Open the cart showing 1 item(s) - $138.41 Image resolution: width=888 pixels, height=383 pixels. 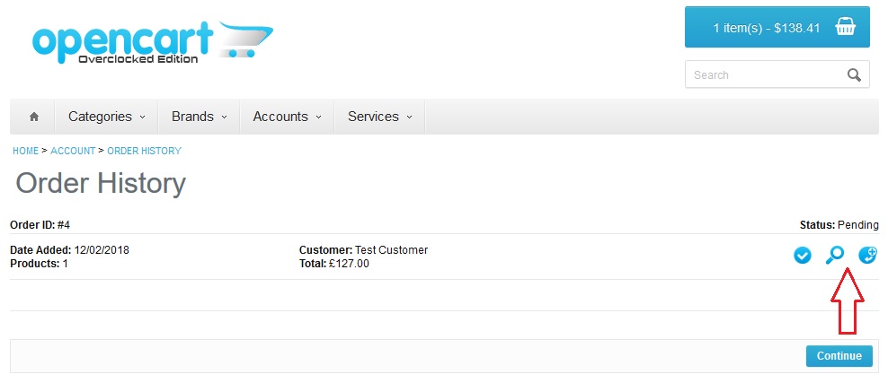tap(777, 27)
